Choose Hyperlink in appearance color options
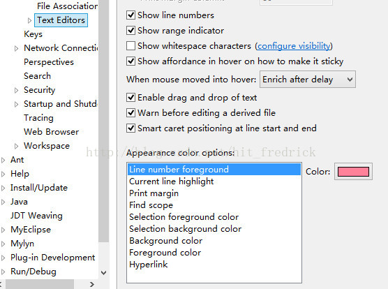388x289 pixels. click(x=149, y=265)
